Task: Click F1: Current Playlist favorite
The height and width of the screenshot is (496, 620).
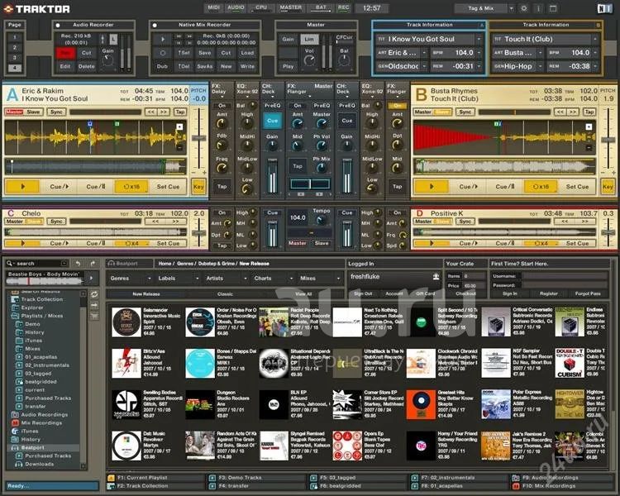Action: click(142, 478)
